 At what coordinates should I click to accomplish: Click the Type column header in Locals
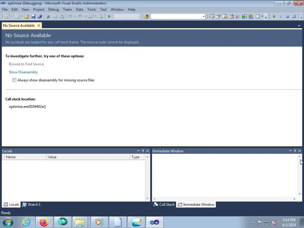point(137,157)
